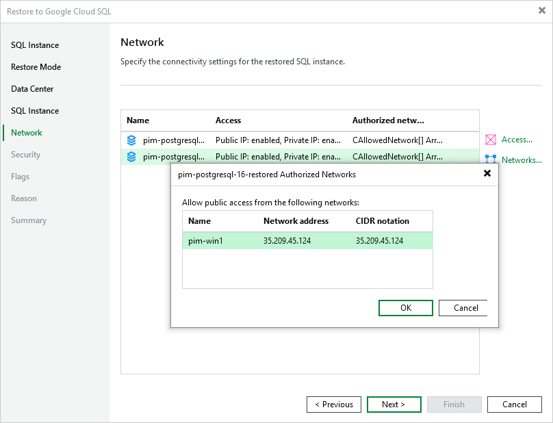
Task: Click the CIDR notation 35.209.45.124 cell
Action: point(379,241)
